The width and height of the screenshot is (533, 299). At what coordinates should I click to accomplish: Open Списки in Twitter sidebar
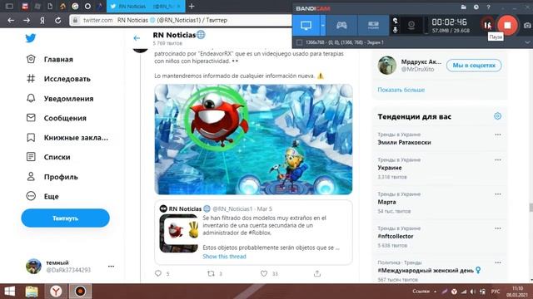click(x=48, y=157)
